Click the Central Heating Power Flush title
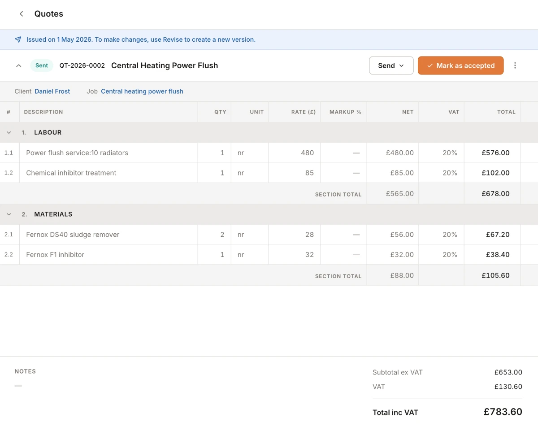 point(165,65)
